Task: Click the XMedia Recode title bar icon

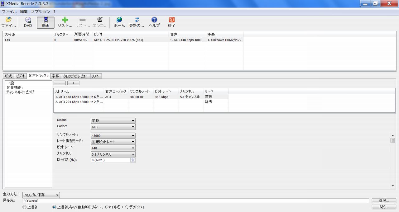Action: [x=3, y=3]
